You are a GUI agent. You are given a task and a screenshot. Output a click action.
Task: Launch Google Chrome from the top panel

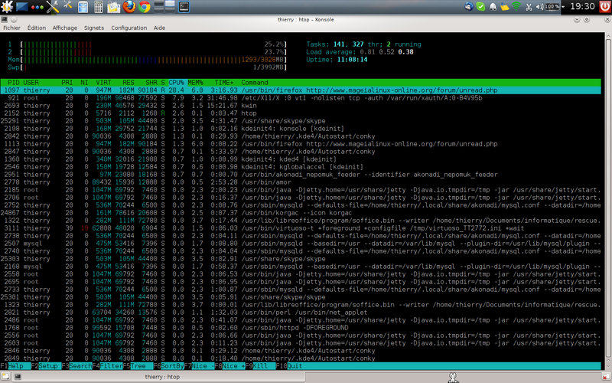(145, 7)
